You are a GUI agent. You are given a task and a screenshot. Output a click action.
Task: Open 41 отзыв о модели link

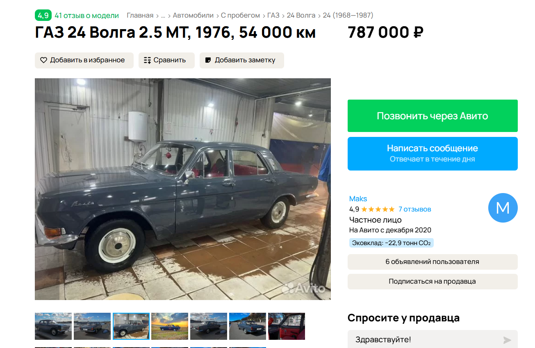coord(87,16)
